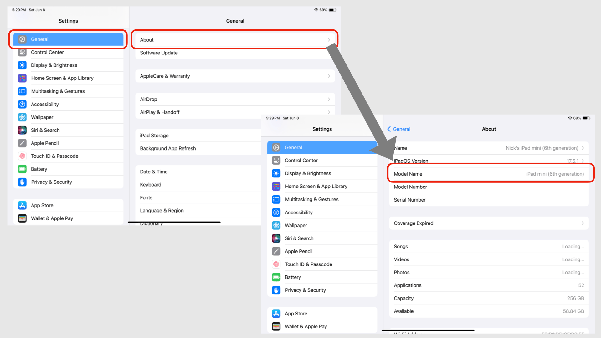Click Battery icon in right screenshot
The image size is (601, 338).
[x=276, y=277]
